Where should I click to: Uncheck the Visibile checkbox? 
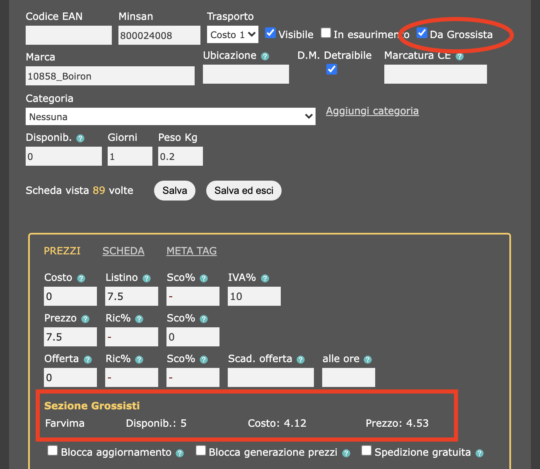[x=270, y=33]
